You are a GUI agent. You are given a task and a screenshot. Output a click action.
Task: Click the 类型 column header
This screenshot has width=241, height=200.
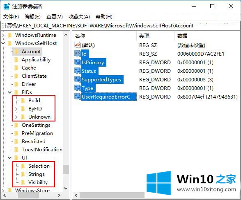pos(156,36)
